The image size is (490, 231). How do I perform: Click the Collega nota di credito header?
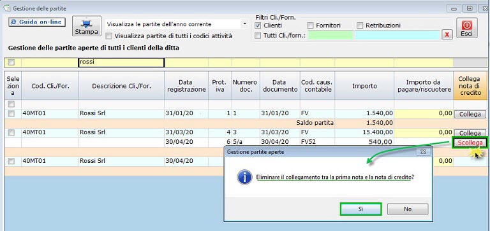pos(470,86)
